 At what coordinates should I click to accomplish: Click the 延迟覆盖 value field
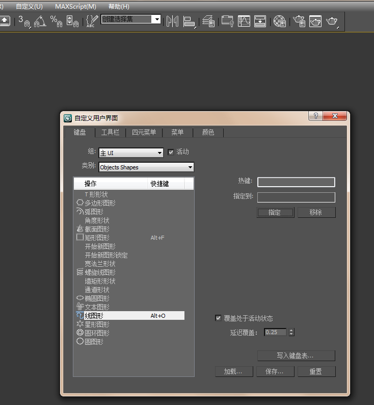[x=275, y=332]
